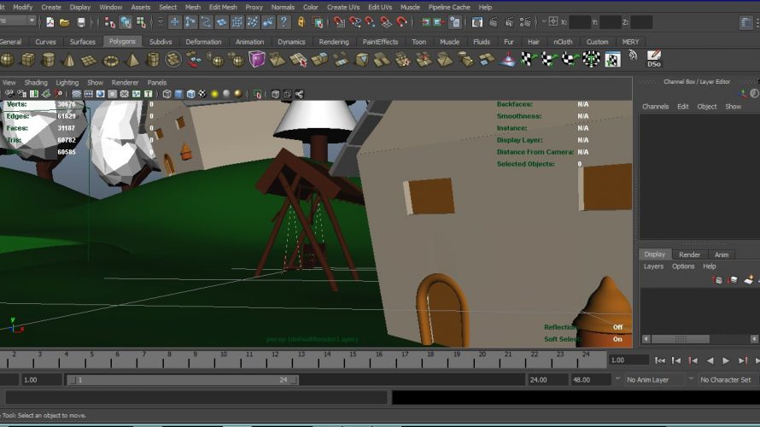The width and height of the screenshot is (760, 427).
Task: Click the polygon cube shelf icon
Action: click(28, 59)
